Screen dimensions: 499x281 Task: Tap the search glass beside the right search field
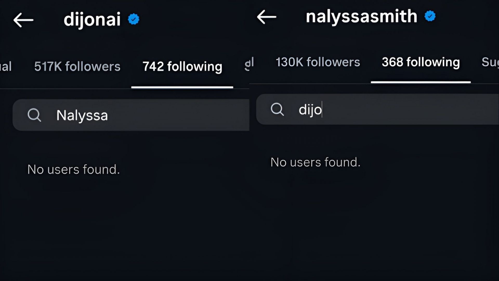click(278, 110)
